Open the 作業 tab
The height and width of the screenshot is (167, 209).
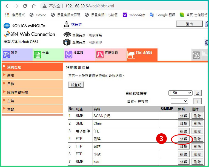tap(48, 54)
